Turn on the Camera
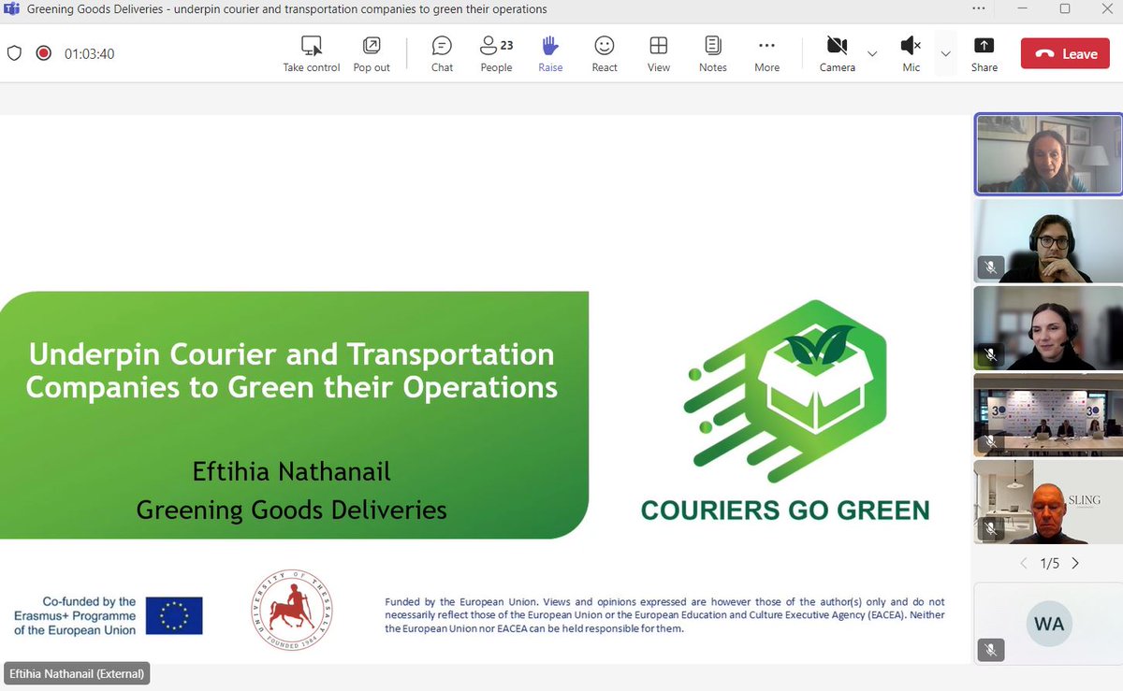 point(838,54)
